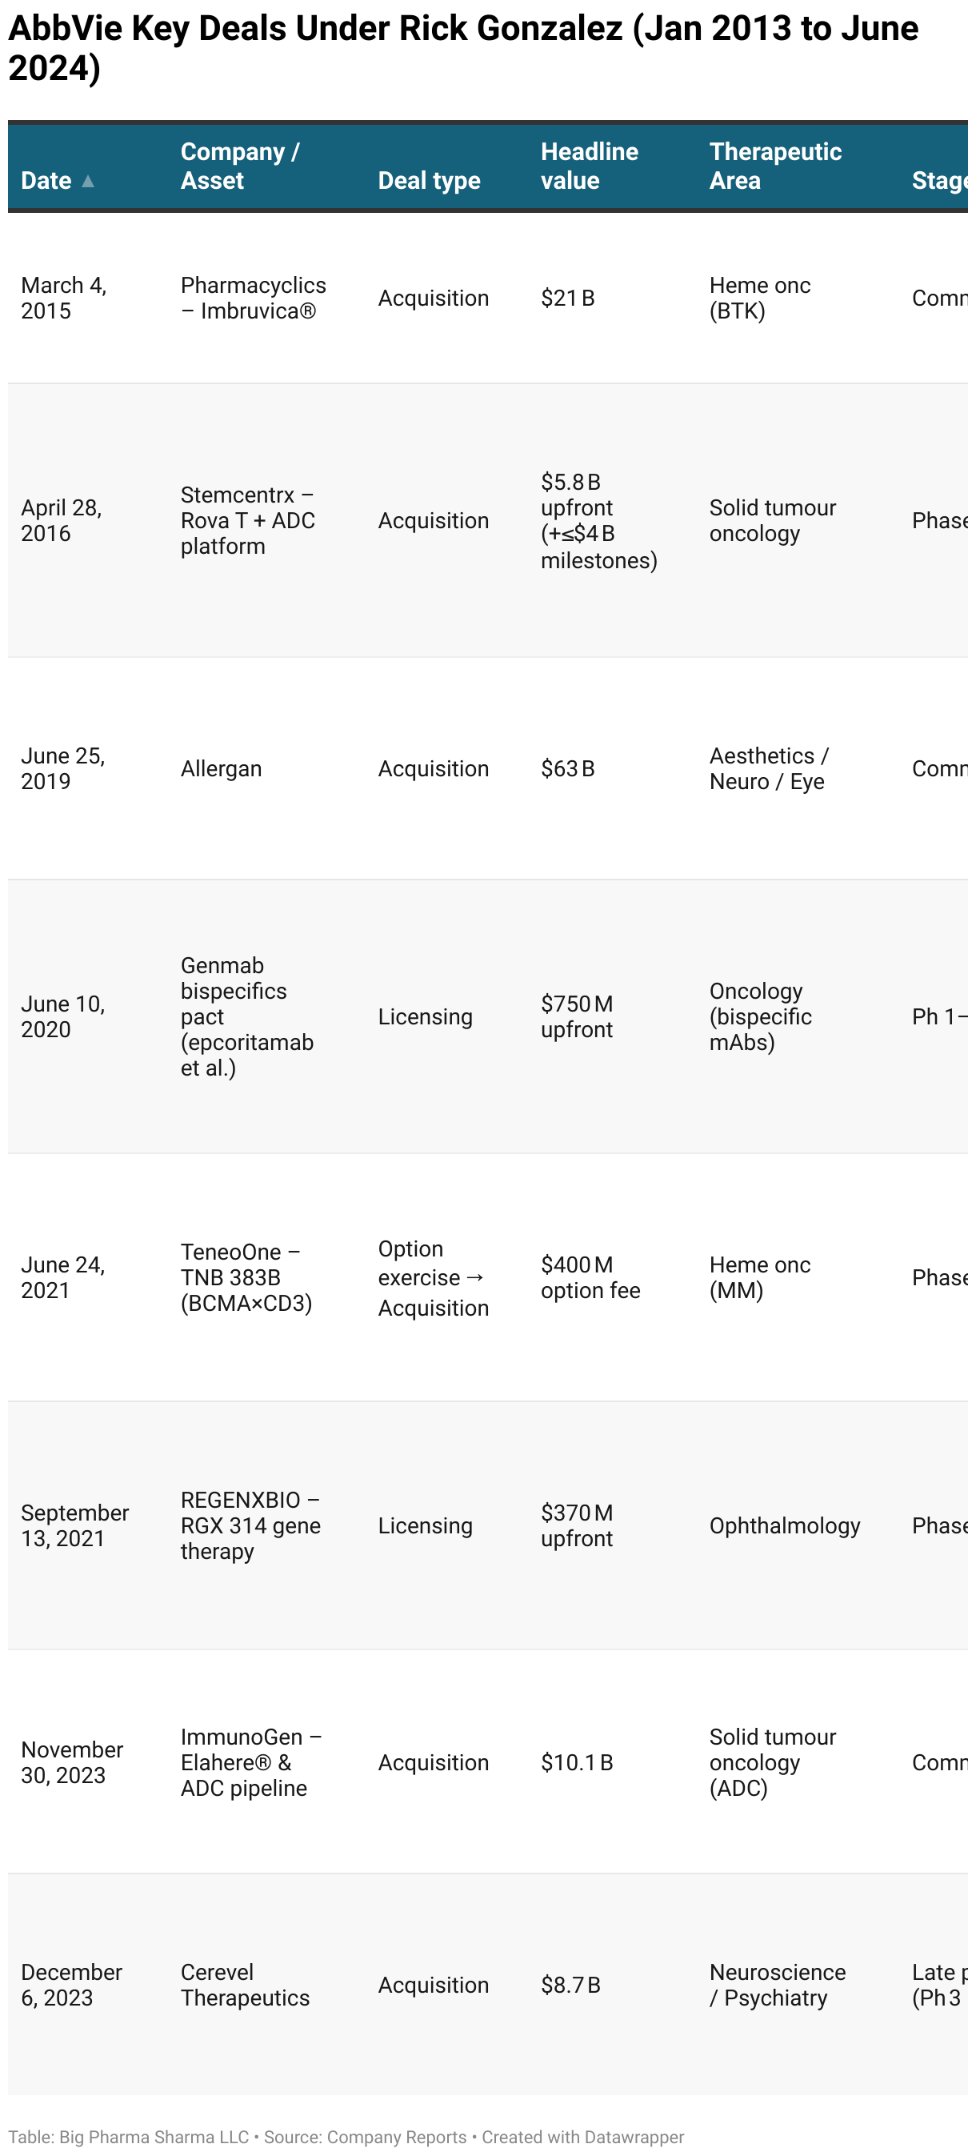The width and height of the screenshot is (976, 2156).
Task: Sort by Deal type column header
Action: [x=428, y=181]
